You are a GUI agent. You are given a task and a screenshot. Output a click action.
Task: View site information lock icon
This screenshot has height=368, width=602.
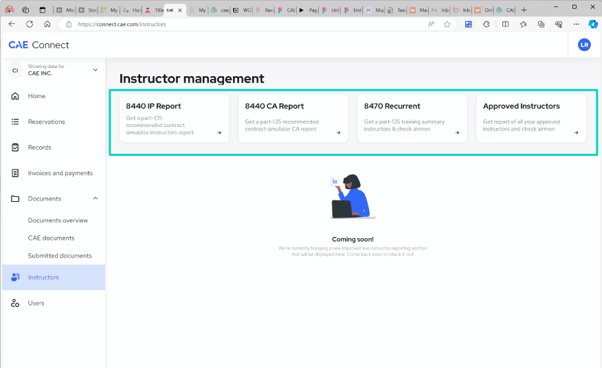69,24
